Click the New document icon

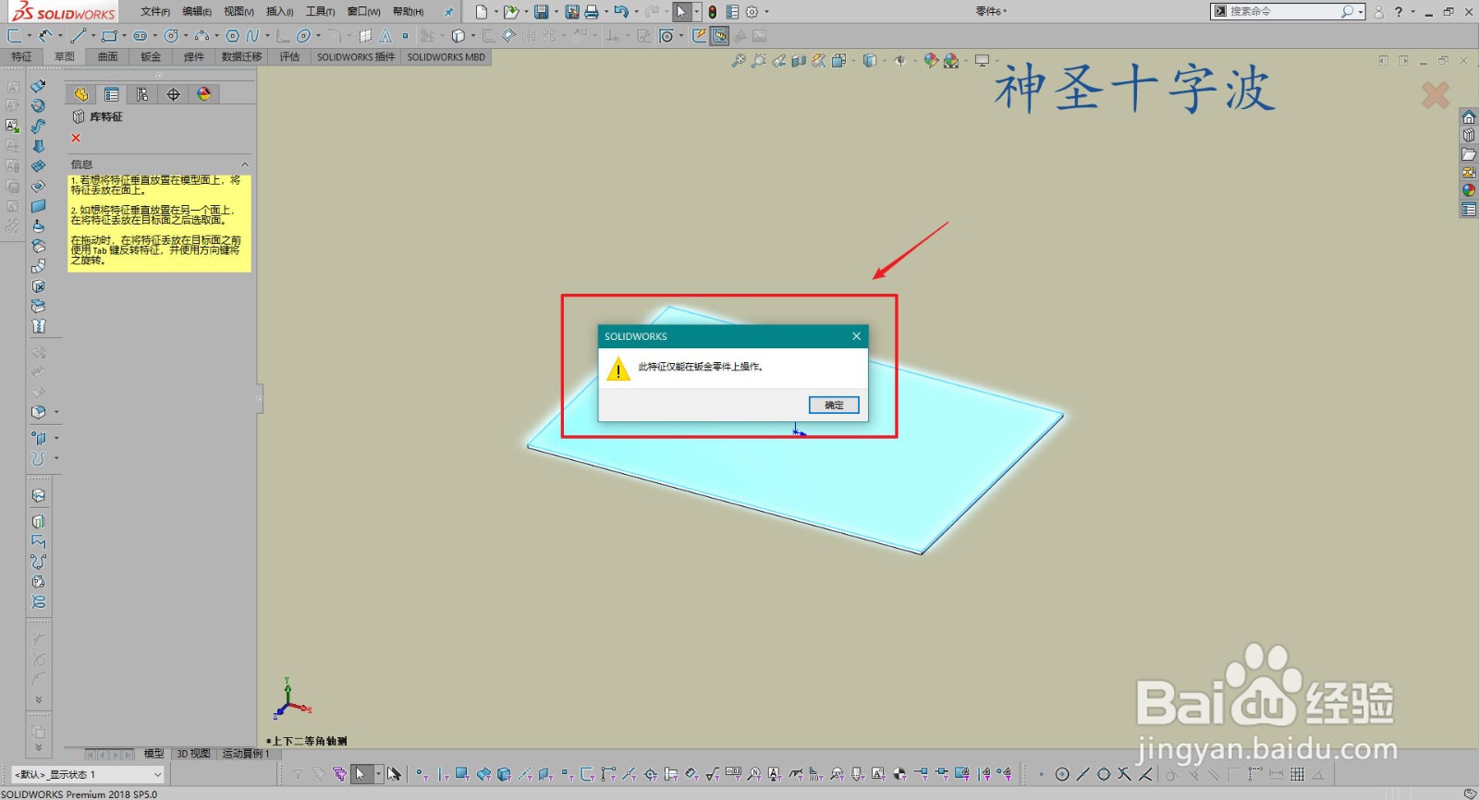coord(481,12)
